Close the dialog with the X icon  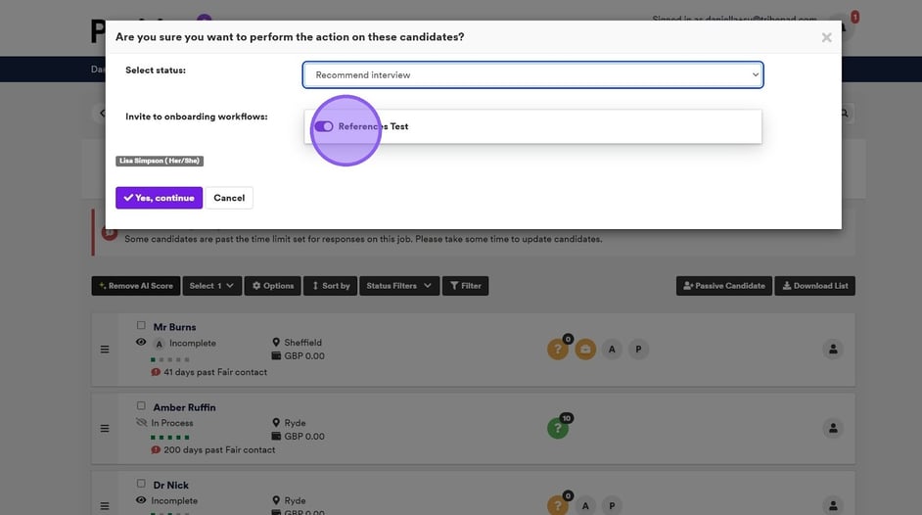(826, 38)
